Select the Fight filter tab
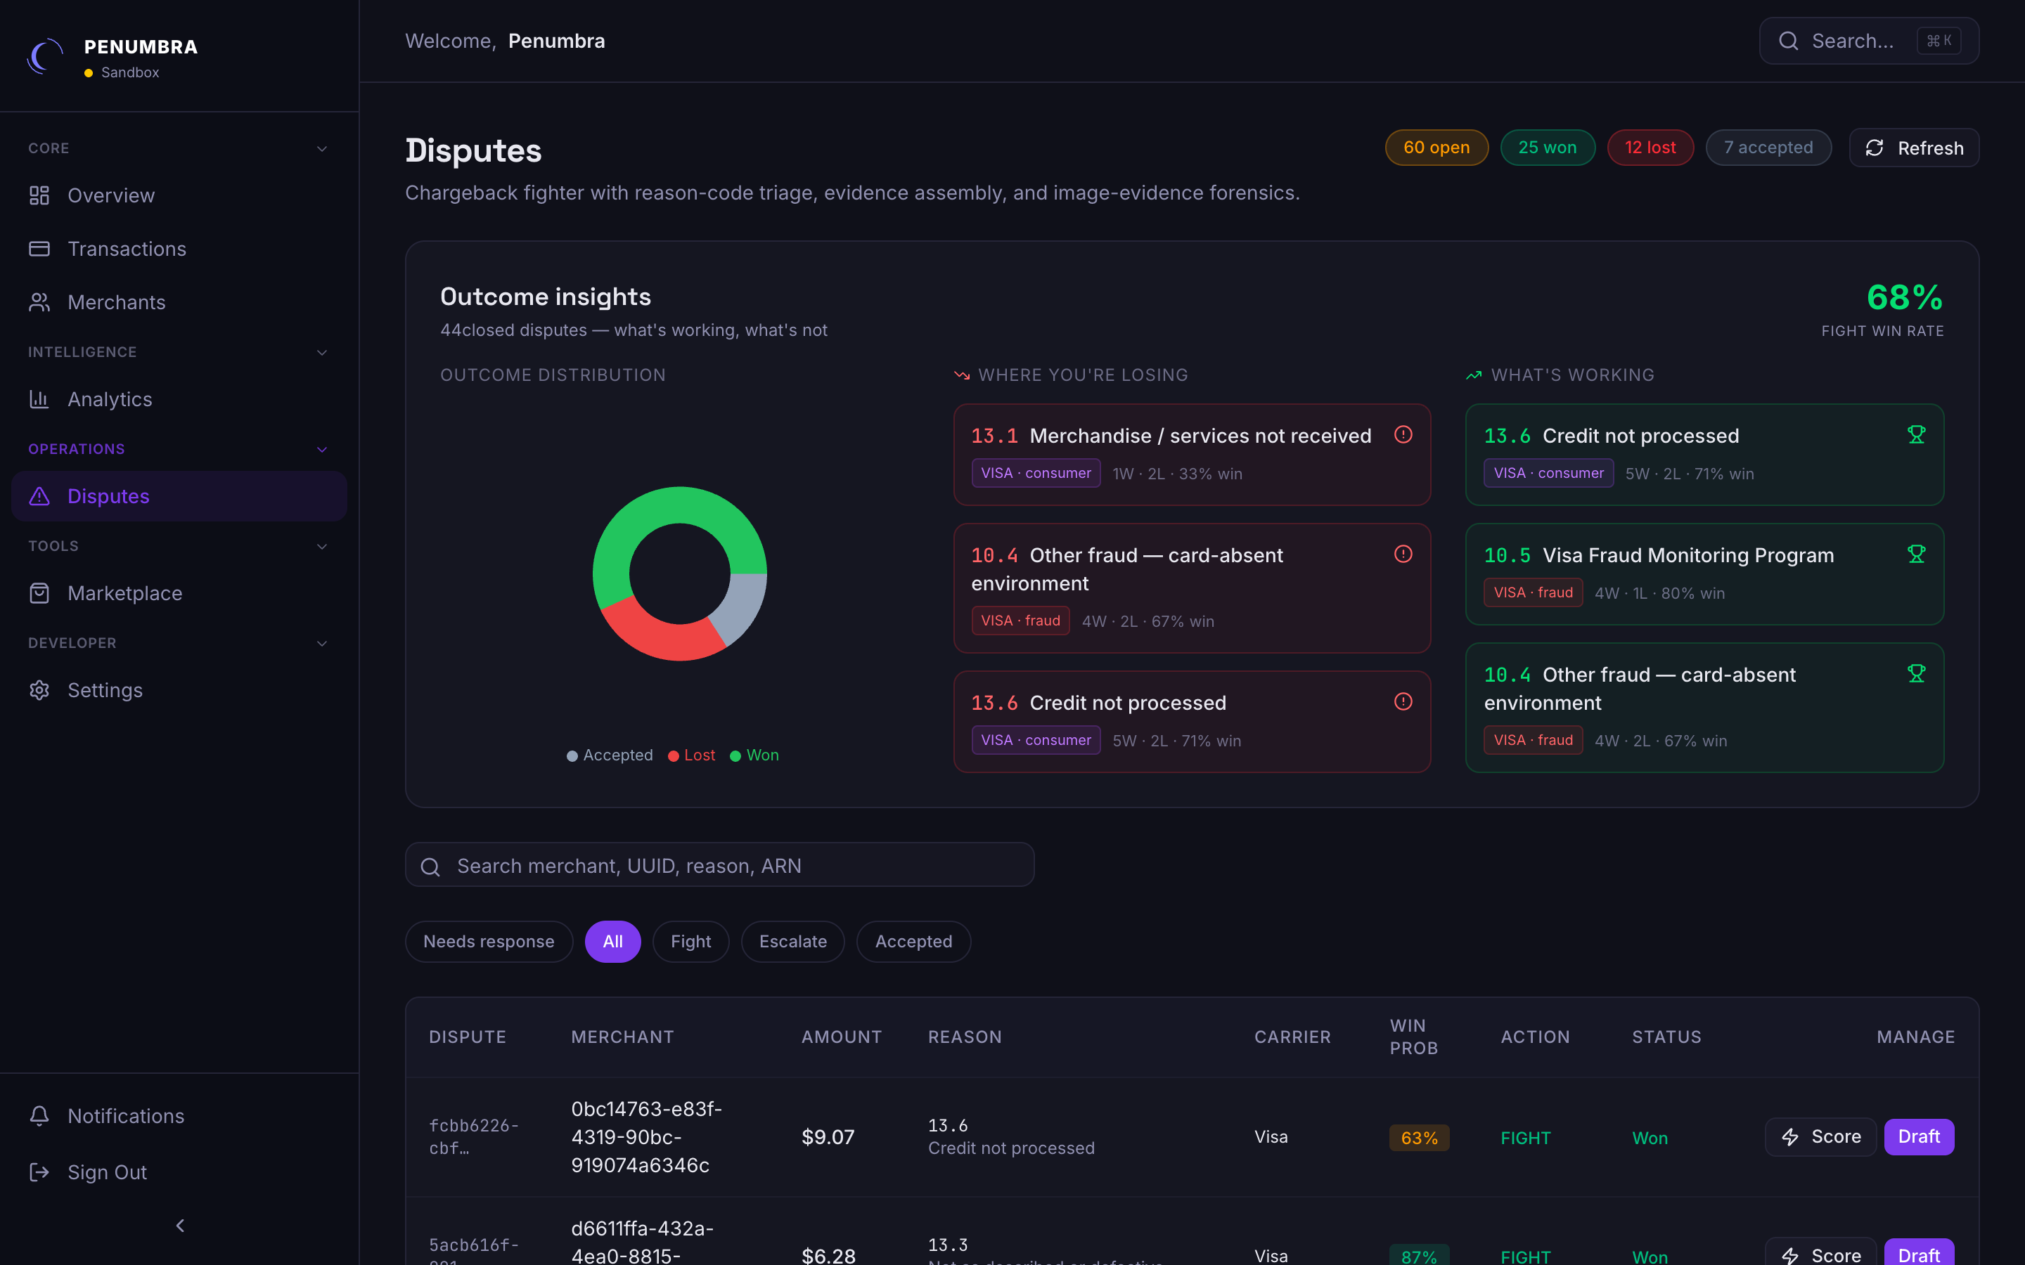The image size is (2025, 1265). click(690, 941)
